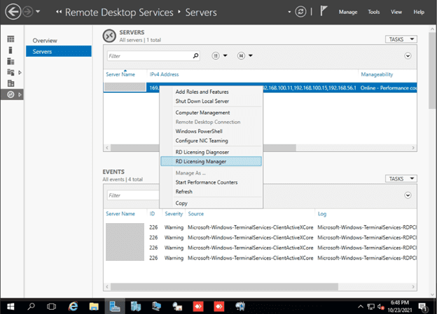Screen dimensions: 437x314
Task: Expand File and Storage Services arrow
Action: click(20, 72)
